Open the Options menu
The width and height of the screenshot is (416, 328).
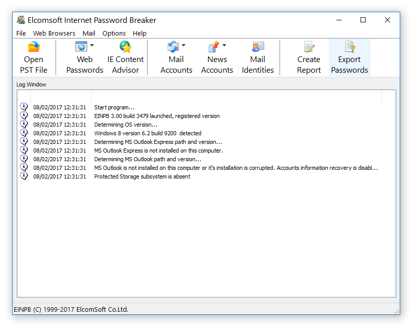(114, 34)
